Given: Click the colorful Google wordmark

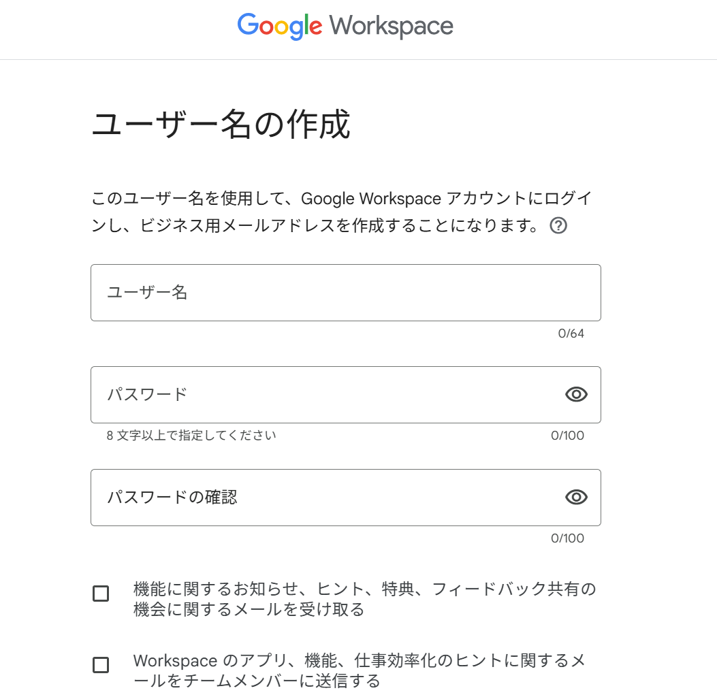Looking at the screenshot, I should coord(279,27).
